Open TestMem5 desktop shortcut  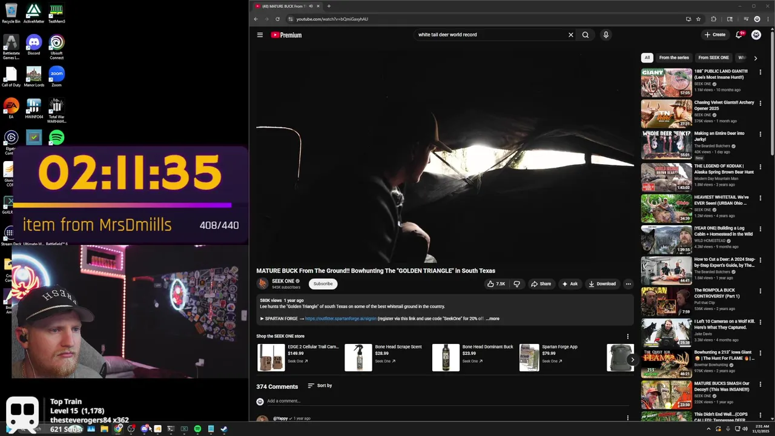point(56,13)
